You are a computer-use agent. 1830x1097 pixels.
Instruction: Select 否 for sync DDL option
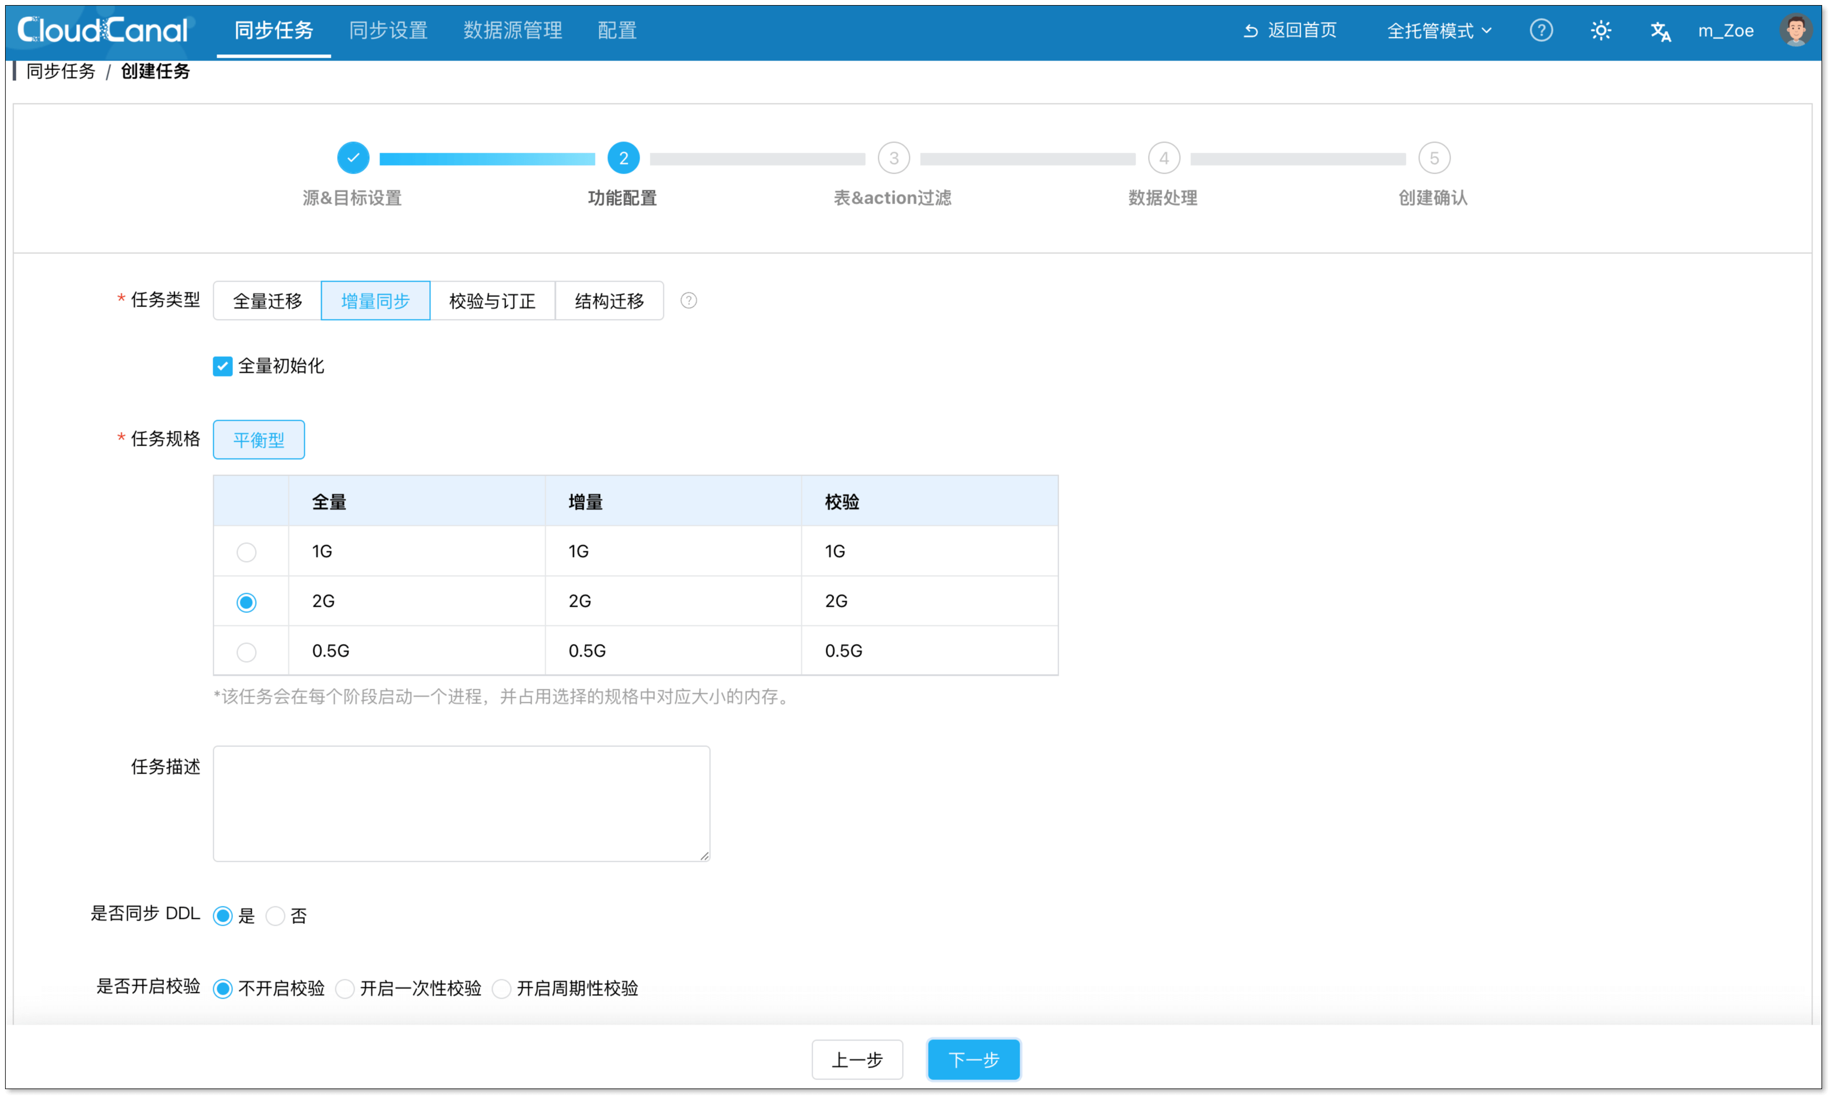[275, 916]
